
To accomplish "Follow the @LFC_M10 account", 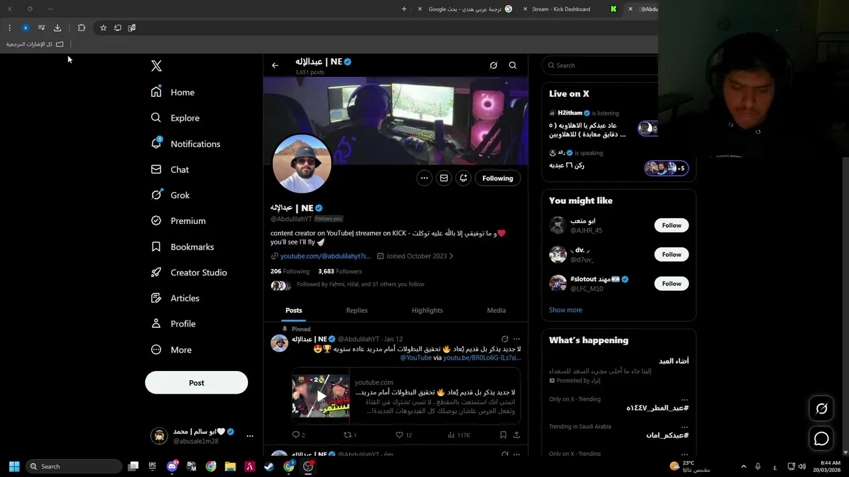I will coord(671,284).
